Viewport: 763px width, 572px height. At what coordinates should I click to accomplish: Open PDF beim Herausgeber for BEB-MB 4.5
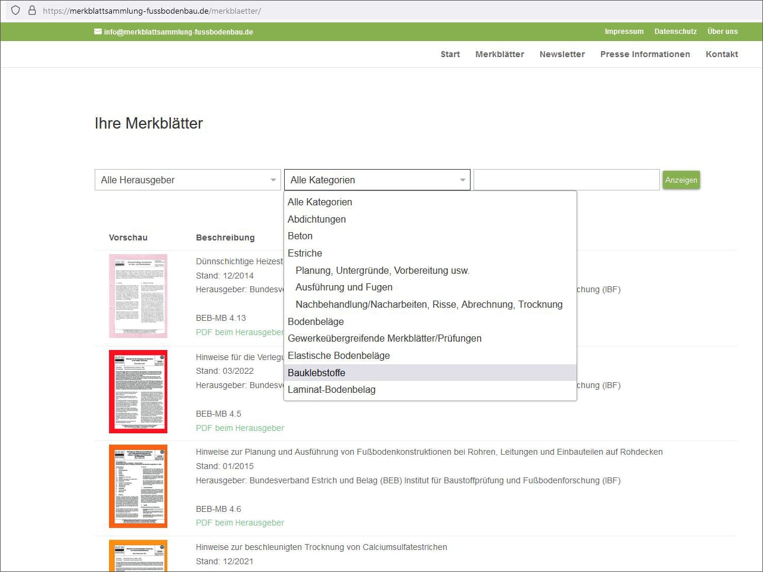click(240, 428)
